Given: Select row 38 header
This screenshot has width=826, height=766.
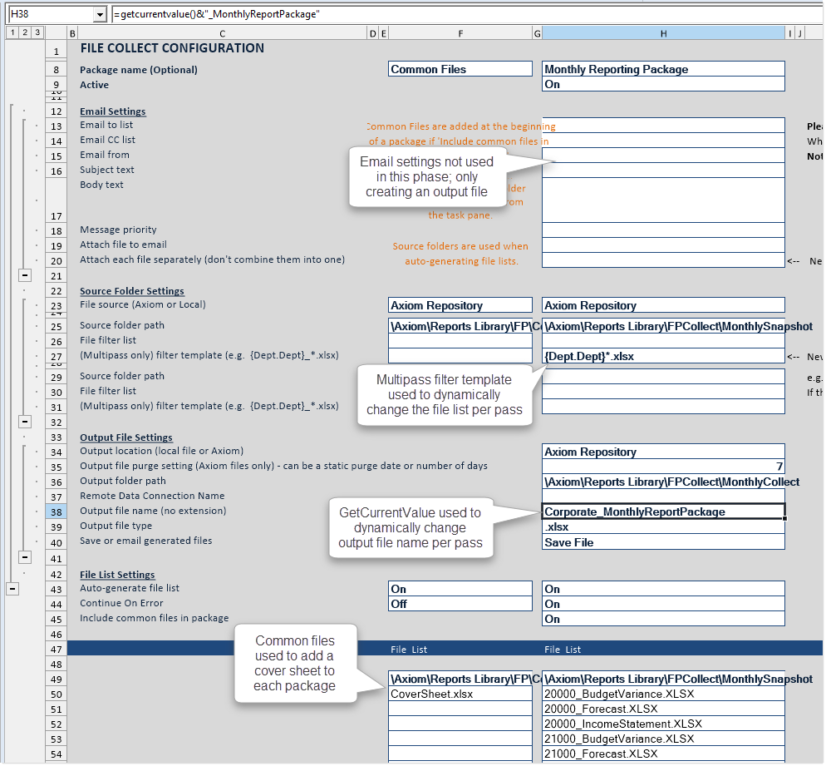Looking at the screenshot, I should [x=56, y=511].
